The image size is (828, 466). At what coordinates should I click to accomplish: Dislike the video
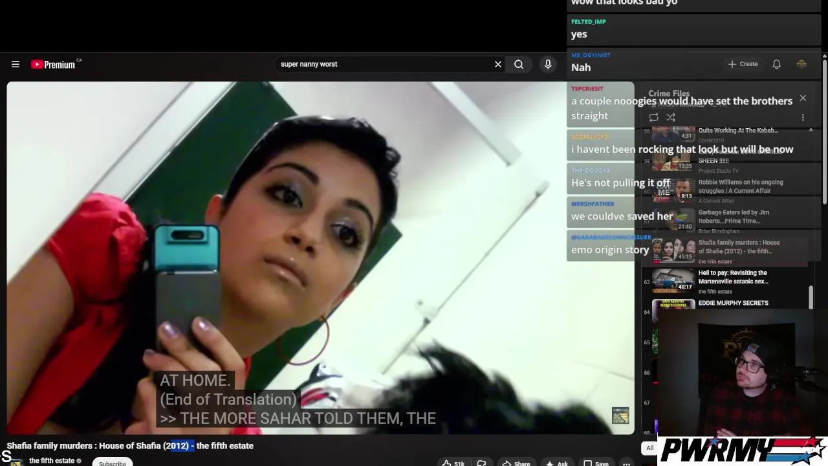[x=481, y=463]
